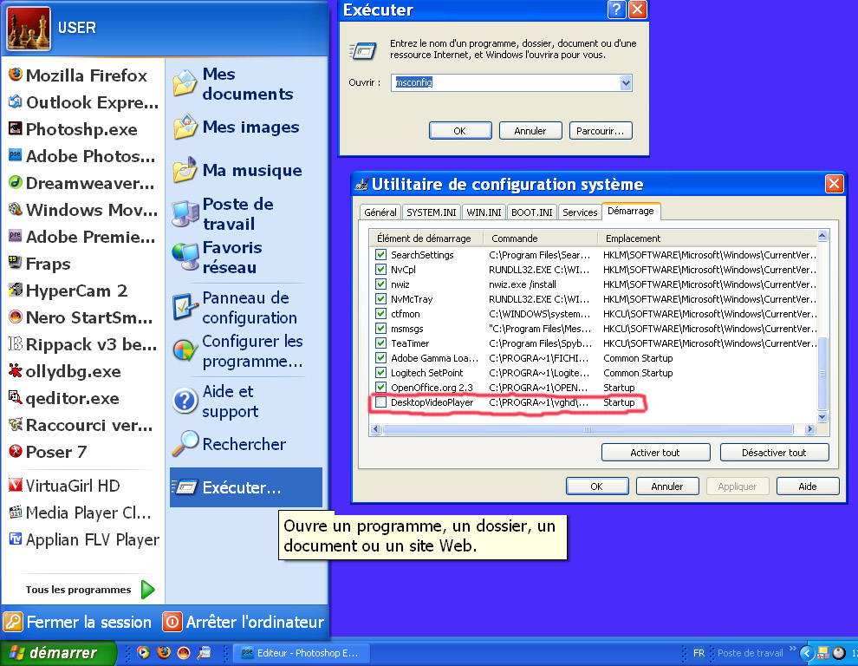Screen dimensions: 858x666
Task: Click Arrêter l'ordinateur
Action: point(244,622)
